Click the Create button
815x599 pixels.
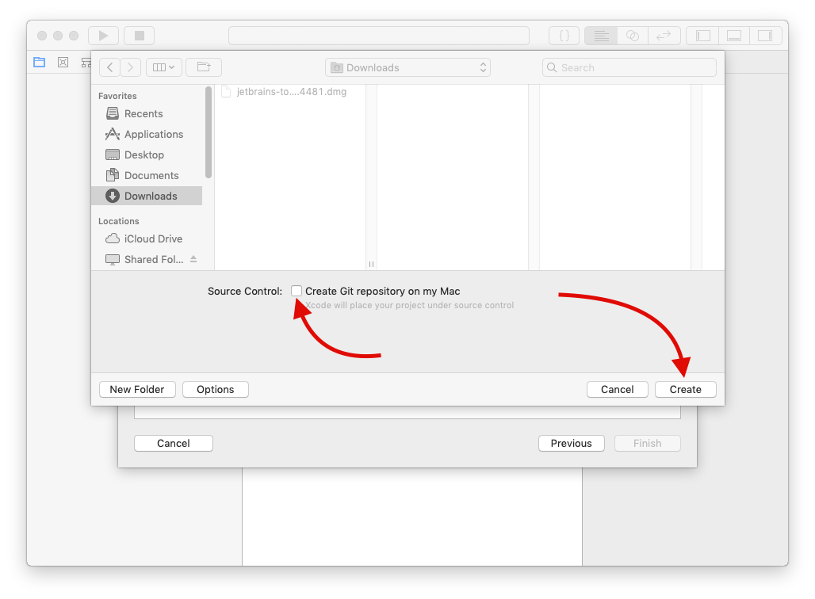pyautogui.click(x=685, y=389)
